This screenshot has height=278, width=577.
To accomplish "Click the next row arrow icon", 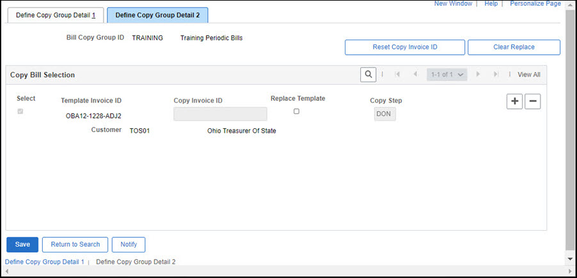I will 478,75.
